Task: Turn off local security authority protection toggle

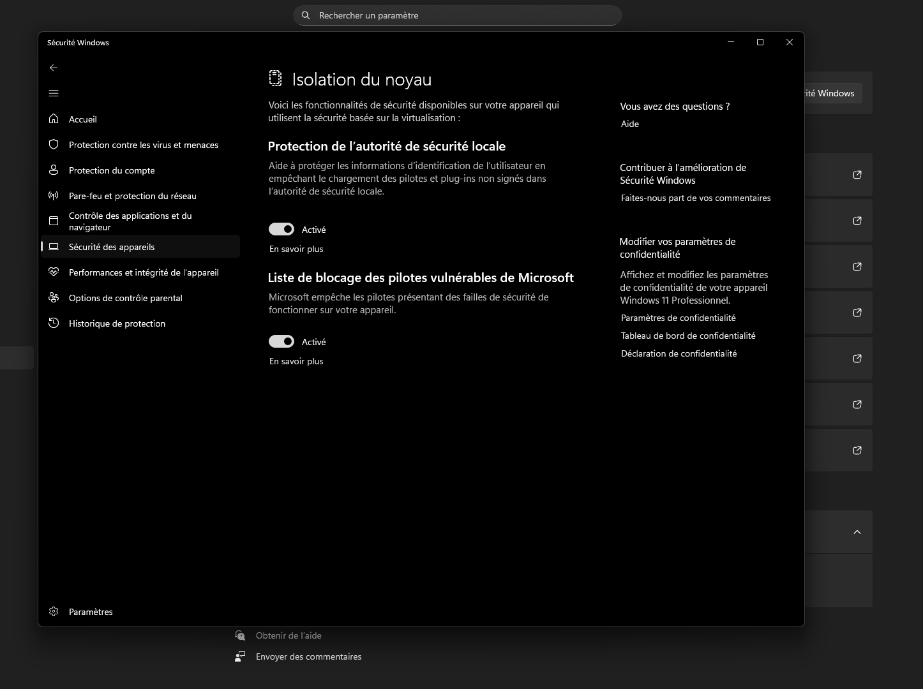Action: pos(281,229)
